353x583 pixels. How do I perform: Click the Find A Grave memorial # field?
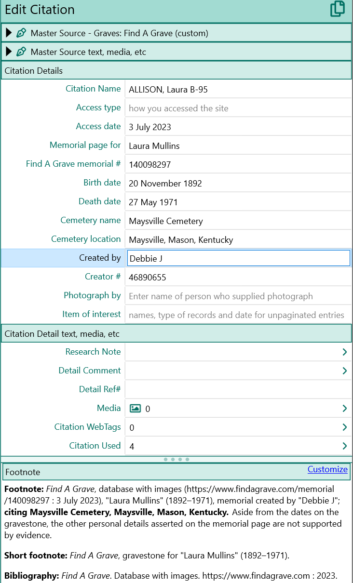point(238,164)
